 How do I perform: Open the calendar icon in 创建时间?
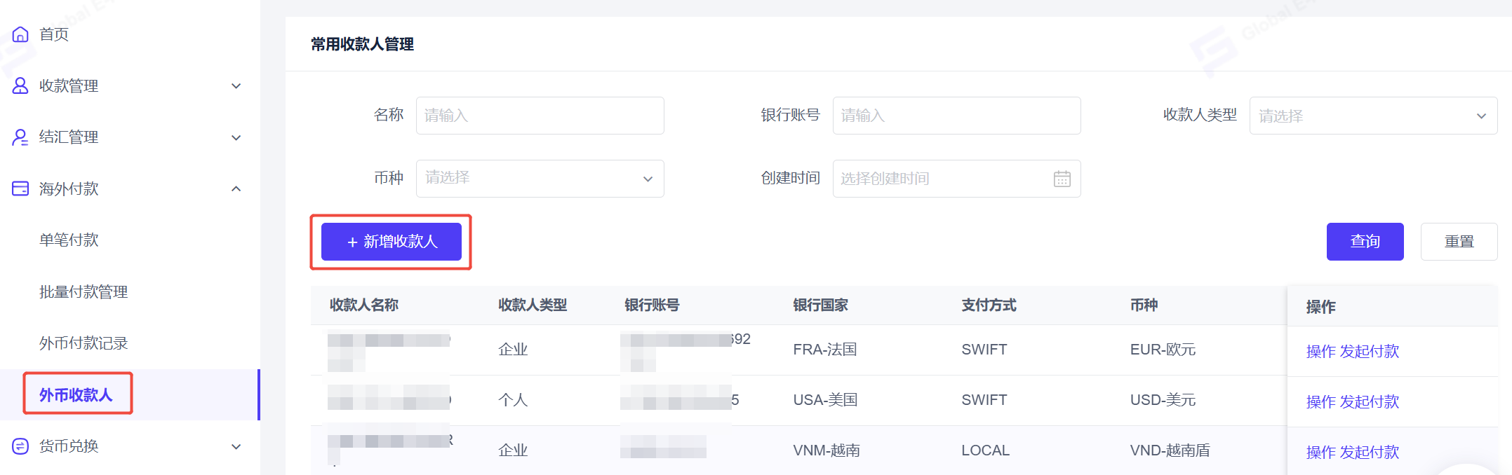pos(1062,179)
